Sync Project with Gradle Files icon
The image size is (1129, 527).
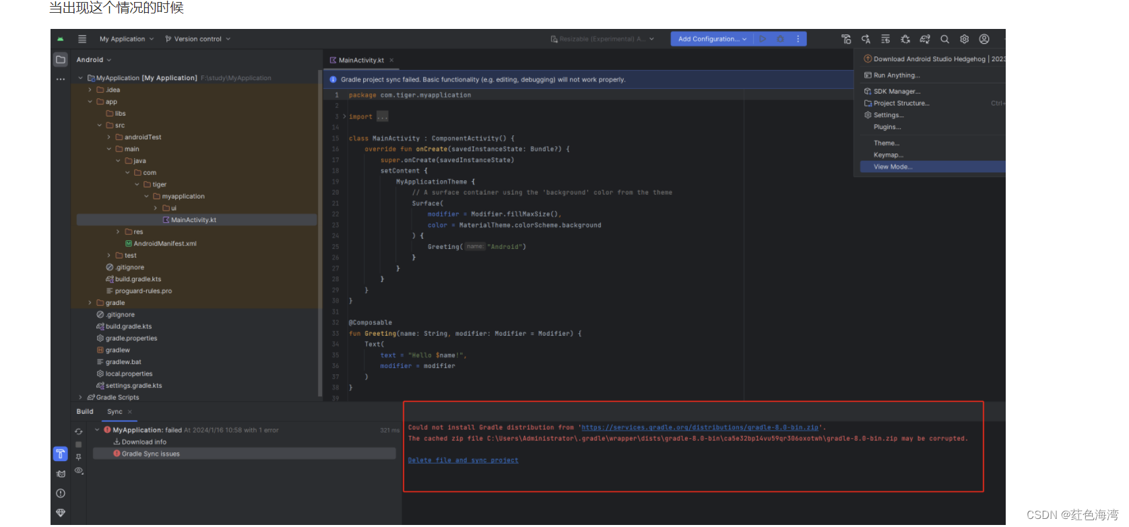[x=925, y=39]
